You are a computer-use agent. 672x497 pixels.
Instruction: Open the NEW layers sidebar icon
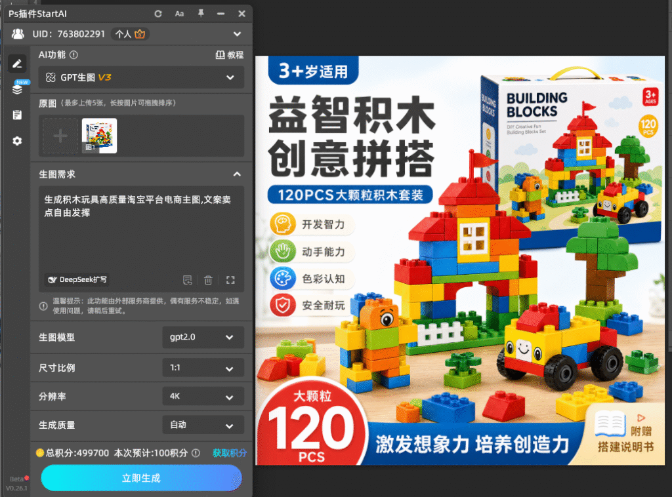[18, 89]
